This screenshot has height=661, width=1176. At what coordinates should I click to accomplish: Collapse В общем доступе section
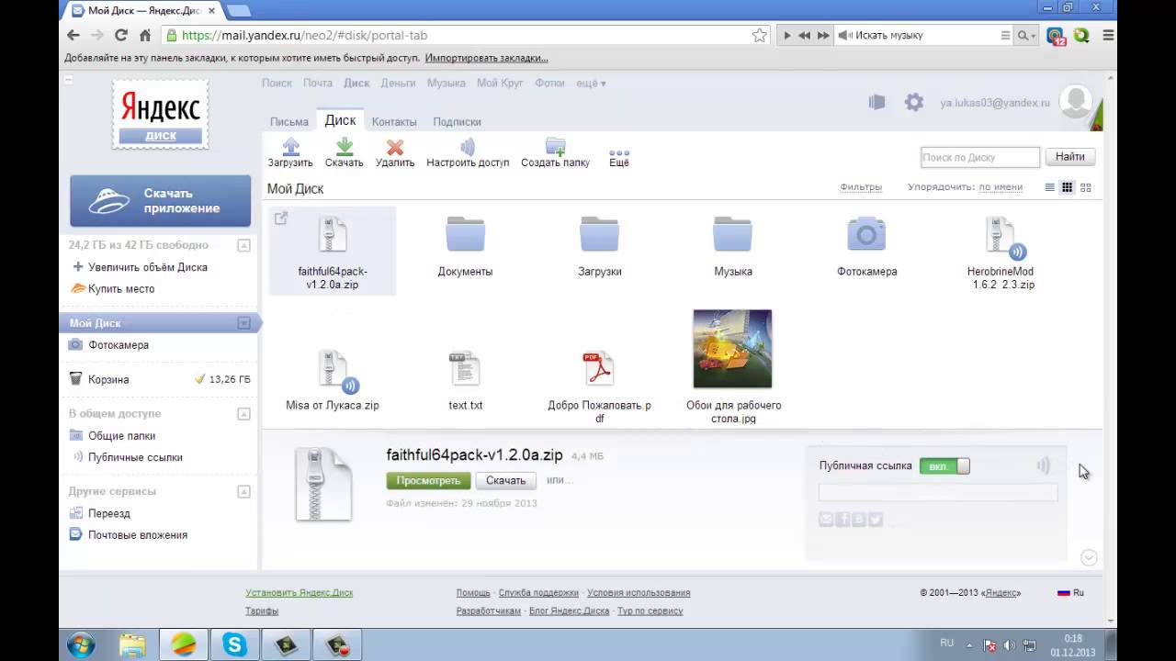[x=243, y=414]
